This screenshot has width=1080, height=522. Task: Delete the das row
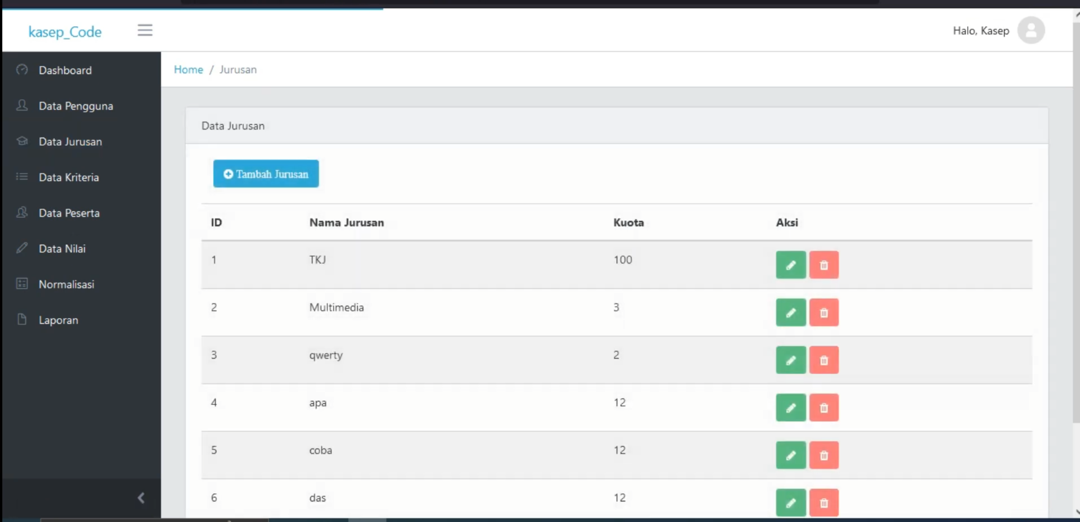click(x=824, y=503)
